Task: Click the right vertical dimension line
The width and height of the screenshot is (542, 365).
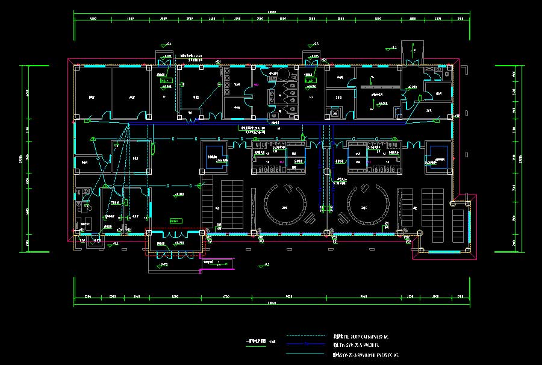Action: [x=519, y=157]
